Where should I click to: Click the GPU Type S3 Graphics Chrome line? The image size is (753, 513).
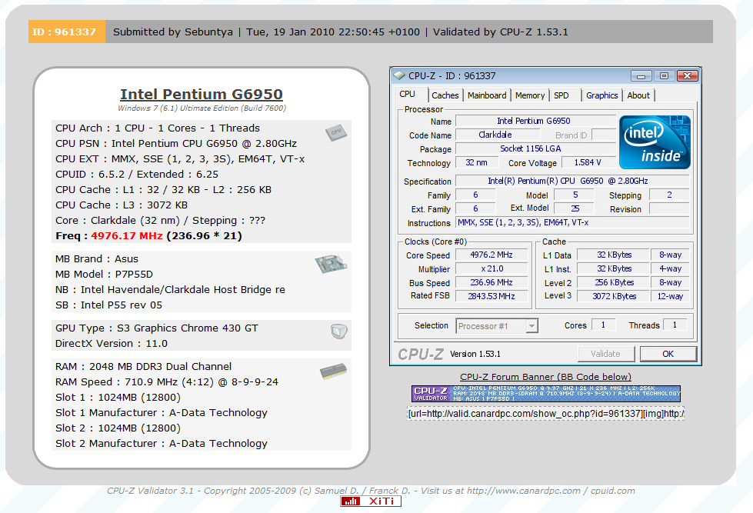(157, 328)
